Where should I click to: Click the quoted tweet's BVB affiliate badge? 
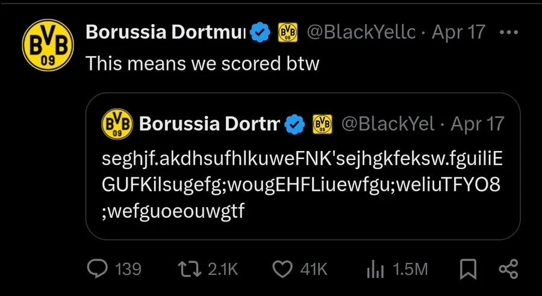point(322,124)
